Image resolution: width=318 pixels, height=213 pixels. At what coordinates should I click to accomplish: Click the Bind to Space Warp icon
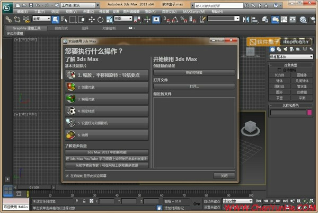(26, 20)
